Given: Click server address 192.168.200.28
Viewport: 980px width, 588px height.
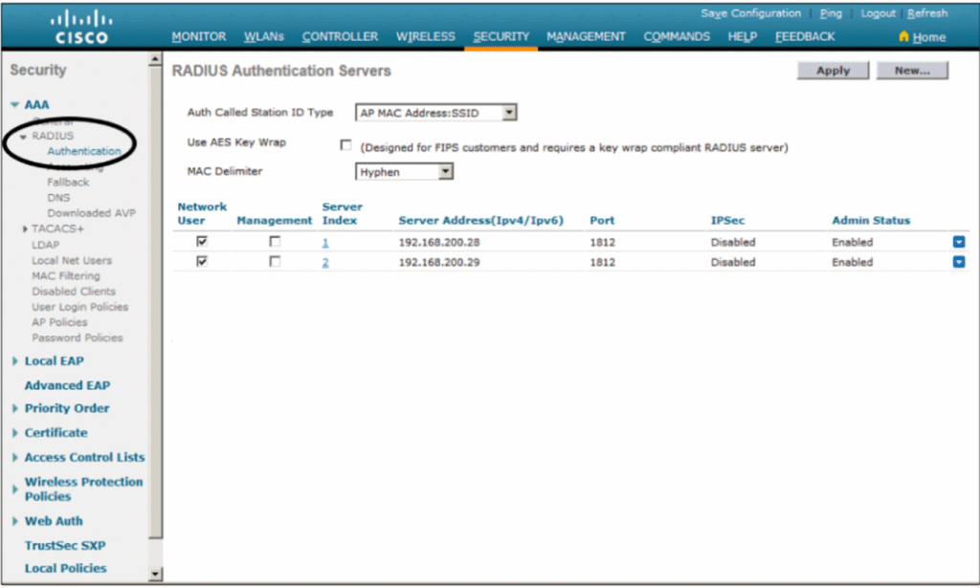Looking at the screenshot, I should click(439, 242).
